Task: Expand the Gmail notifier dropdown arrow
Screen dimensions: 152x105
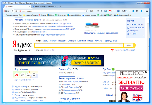Action: [115, 11]
